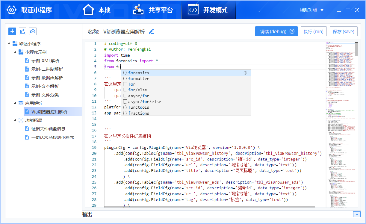Click the info icon on forensics suggestion

245,73
